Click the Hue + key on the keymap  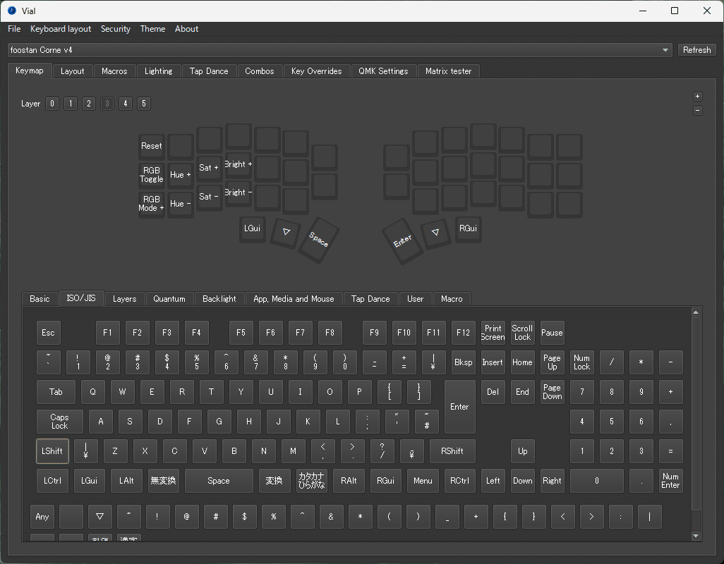pos(181,175)
